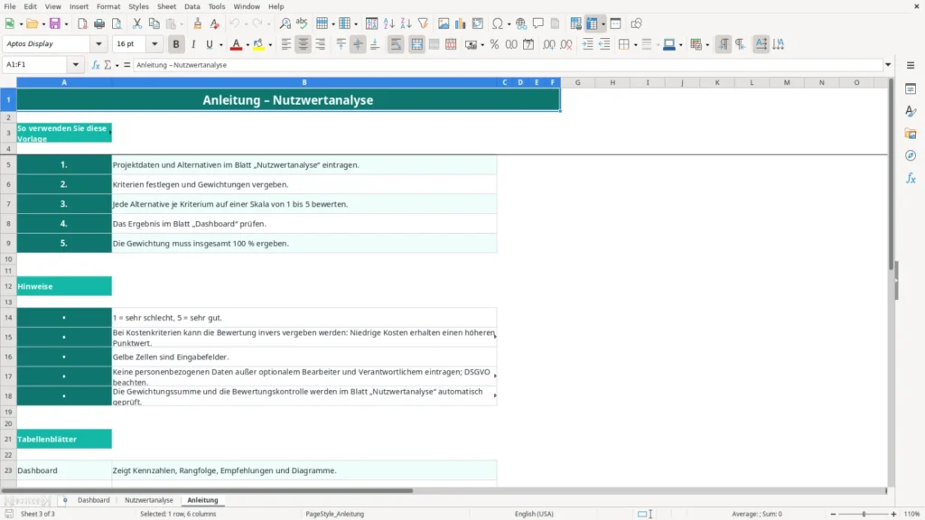Insert a comment
Screen dimensions: 925x520
tap(538, 23)
